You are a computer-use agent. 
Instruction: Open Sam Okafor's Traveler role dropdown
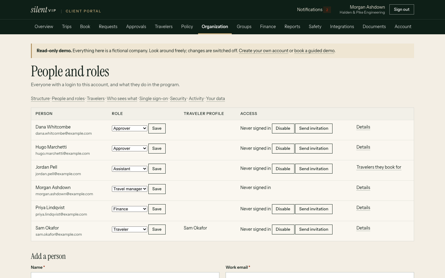pos(129,230)
